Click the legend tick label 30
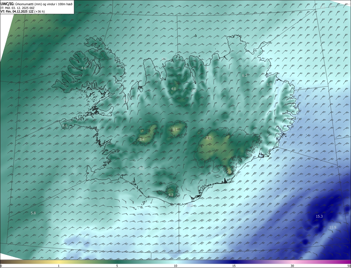This screenshot has height=268, width=351. 292,266
